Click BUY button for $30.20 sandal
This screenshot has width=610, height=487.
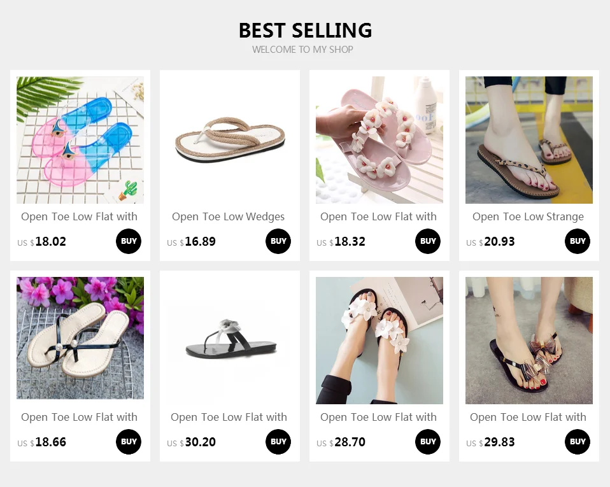coord(278,442)
